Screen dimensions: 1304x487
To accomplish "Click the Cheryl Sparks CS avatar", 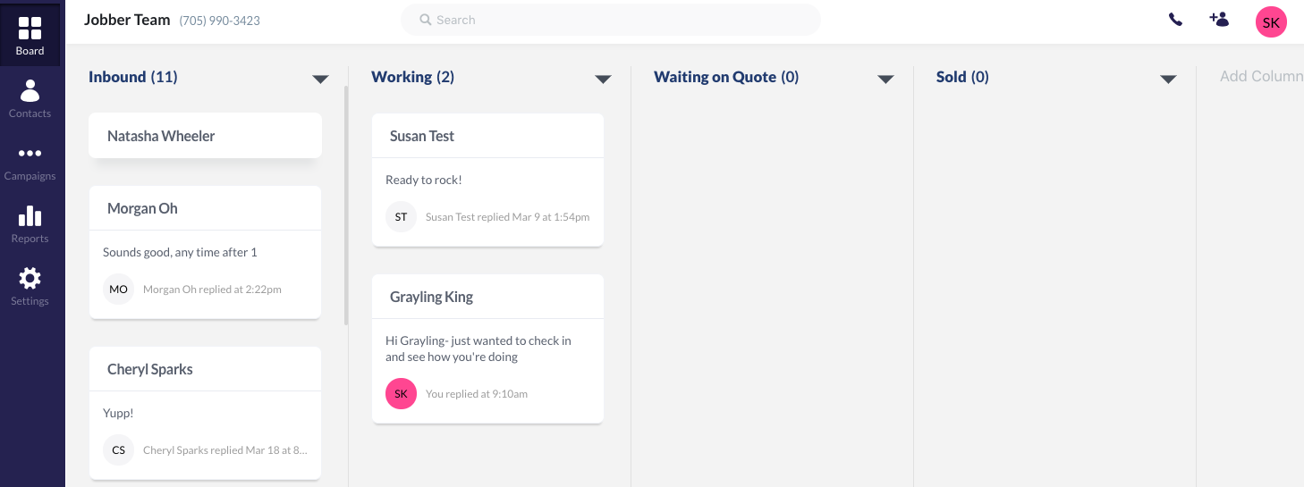I will 119,450.
